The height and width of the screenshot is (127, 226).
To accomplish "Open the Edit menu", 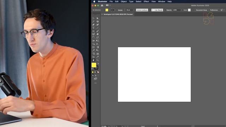I will click(117, 1).
